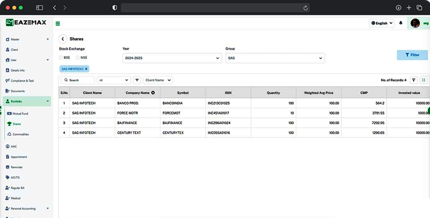Click the ISIN column header
Screen dimensions: 430x218
228,93
